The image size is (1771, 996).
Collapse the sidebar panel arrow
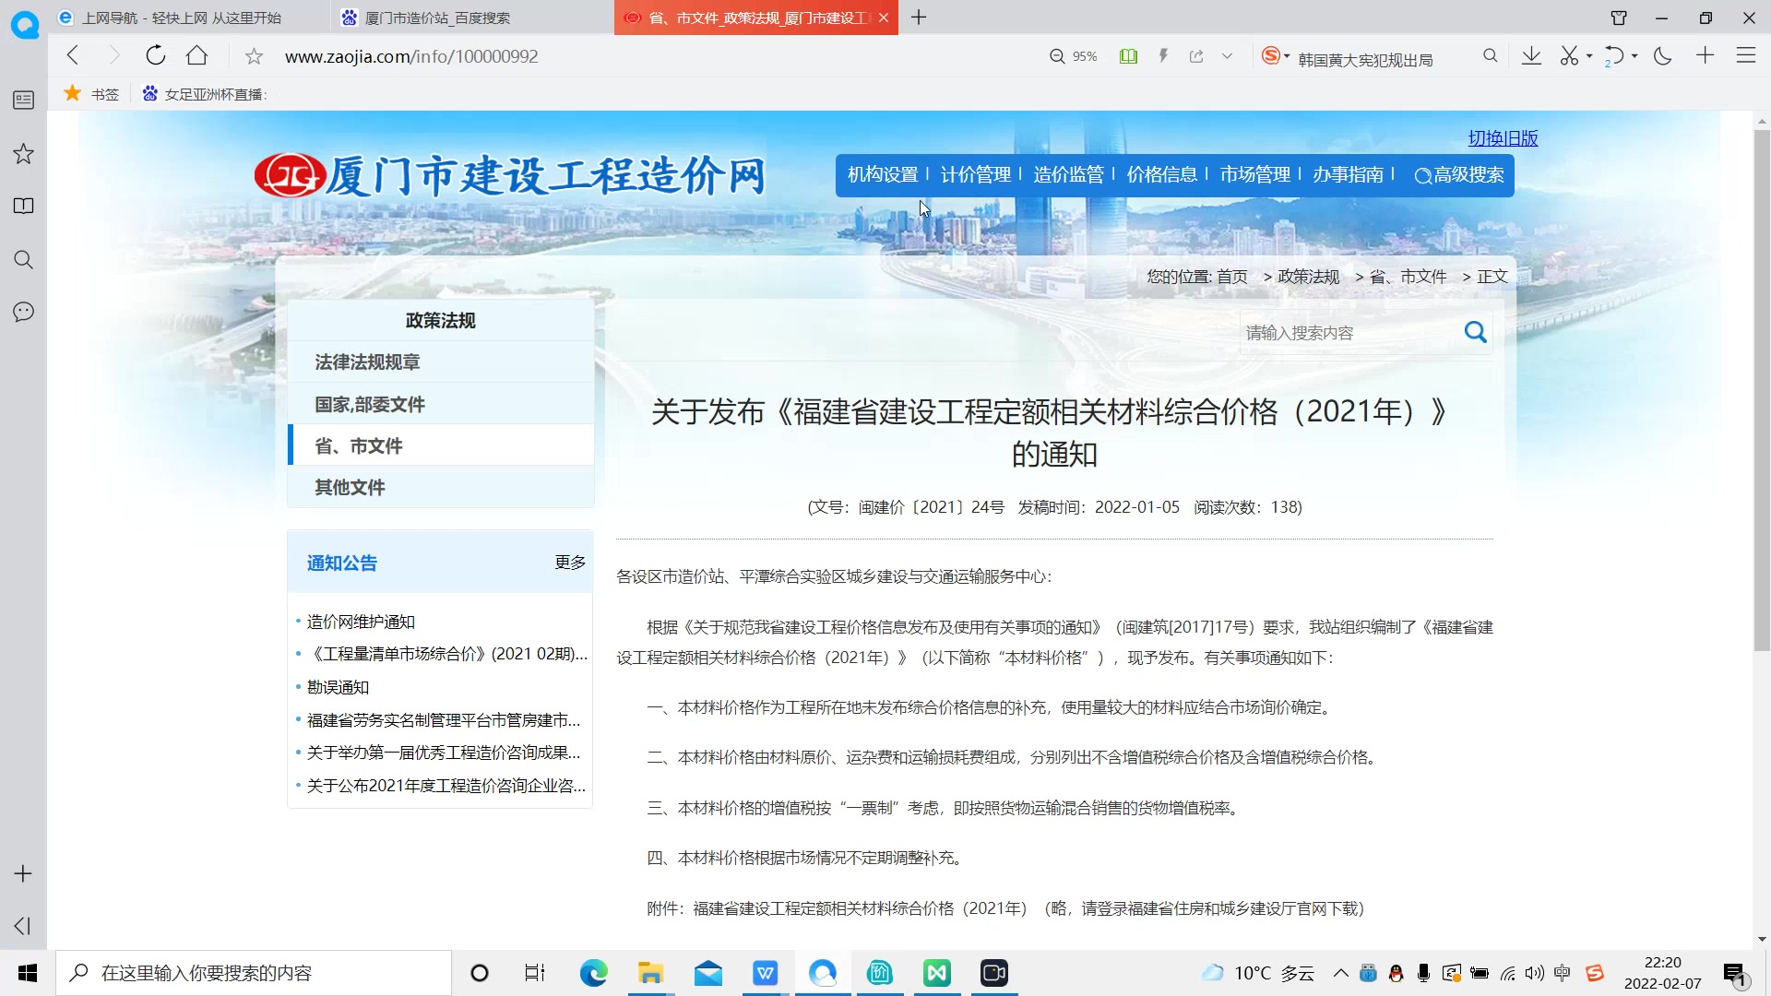click(23, 926)
